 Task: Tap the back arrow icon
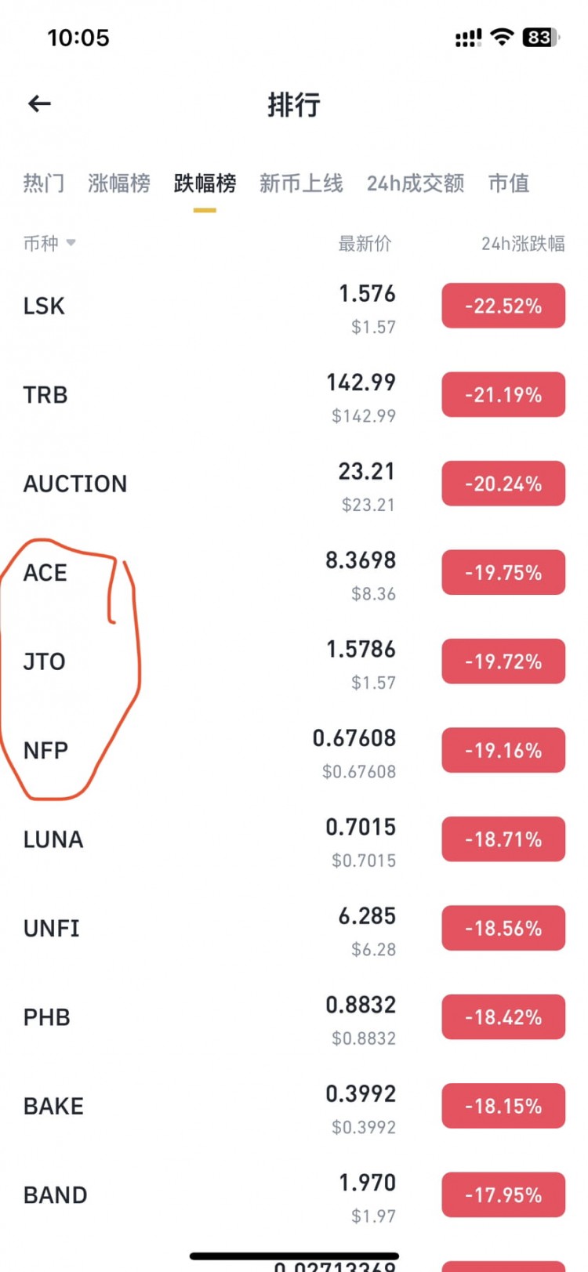(39, 103)
